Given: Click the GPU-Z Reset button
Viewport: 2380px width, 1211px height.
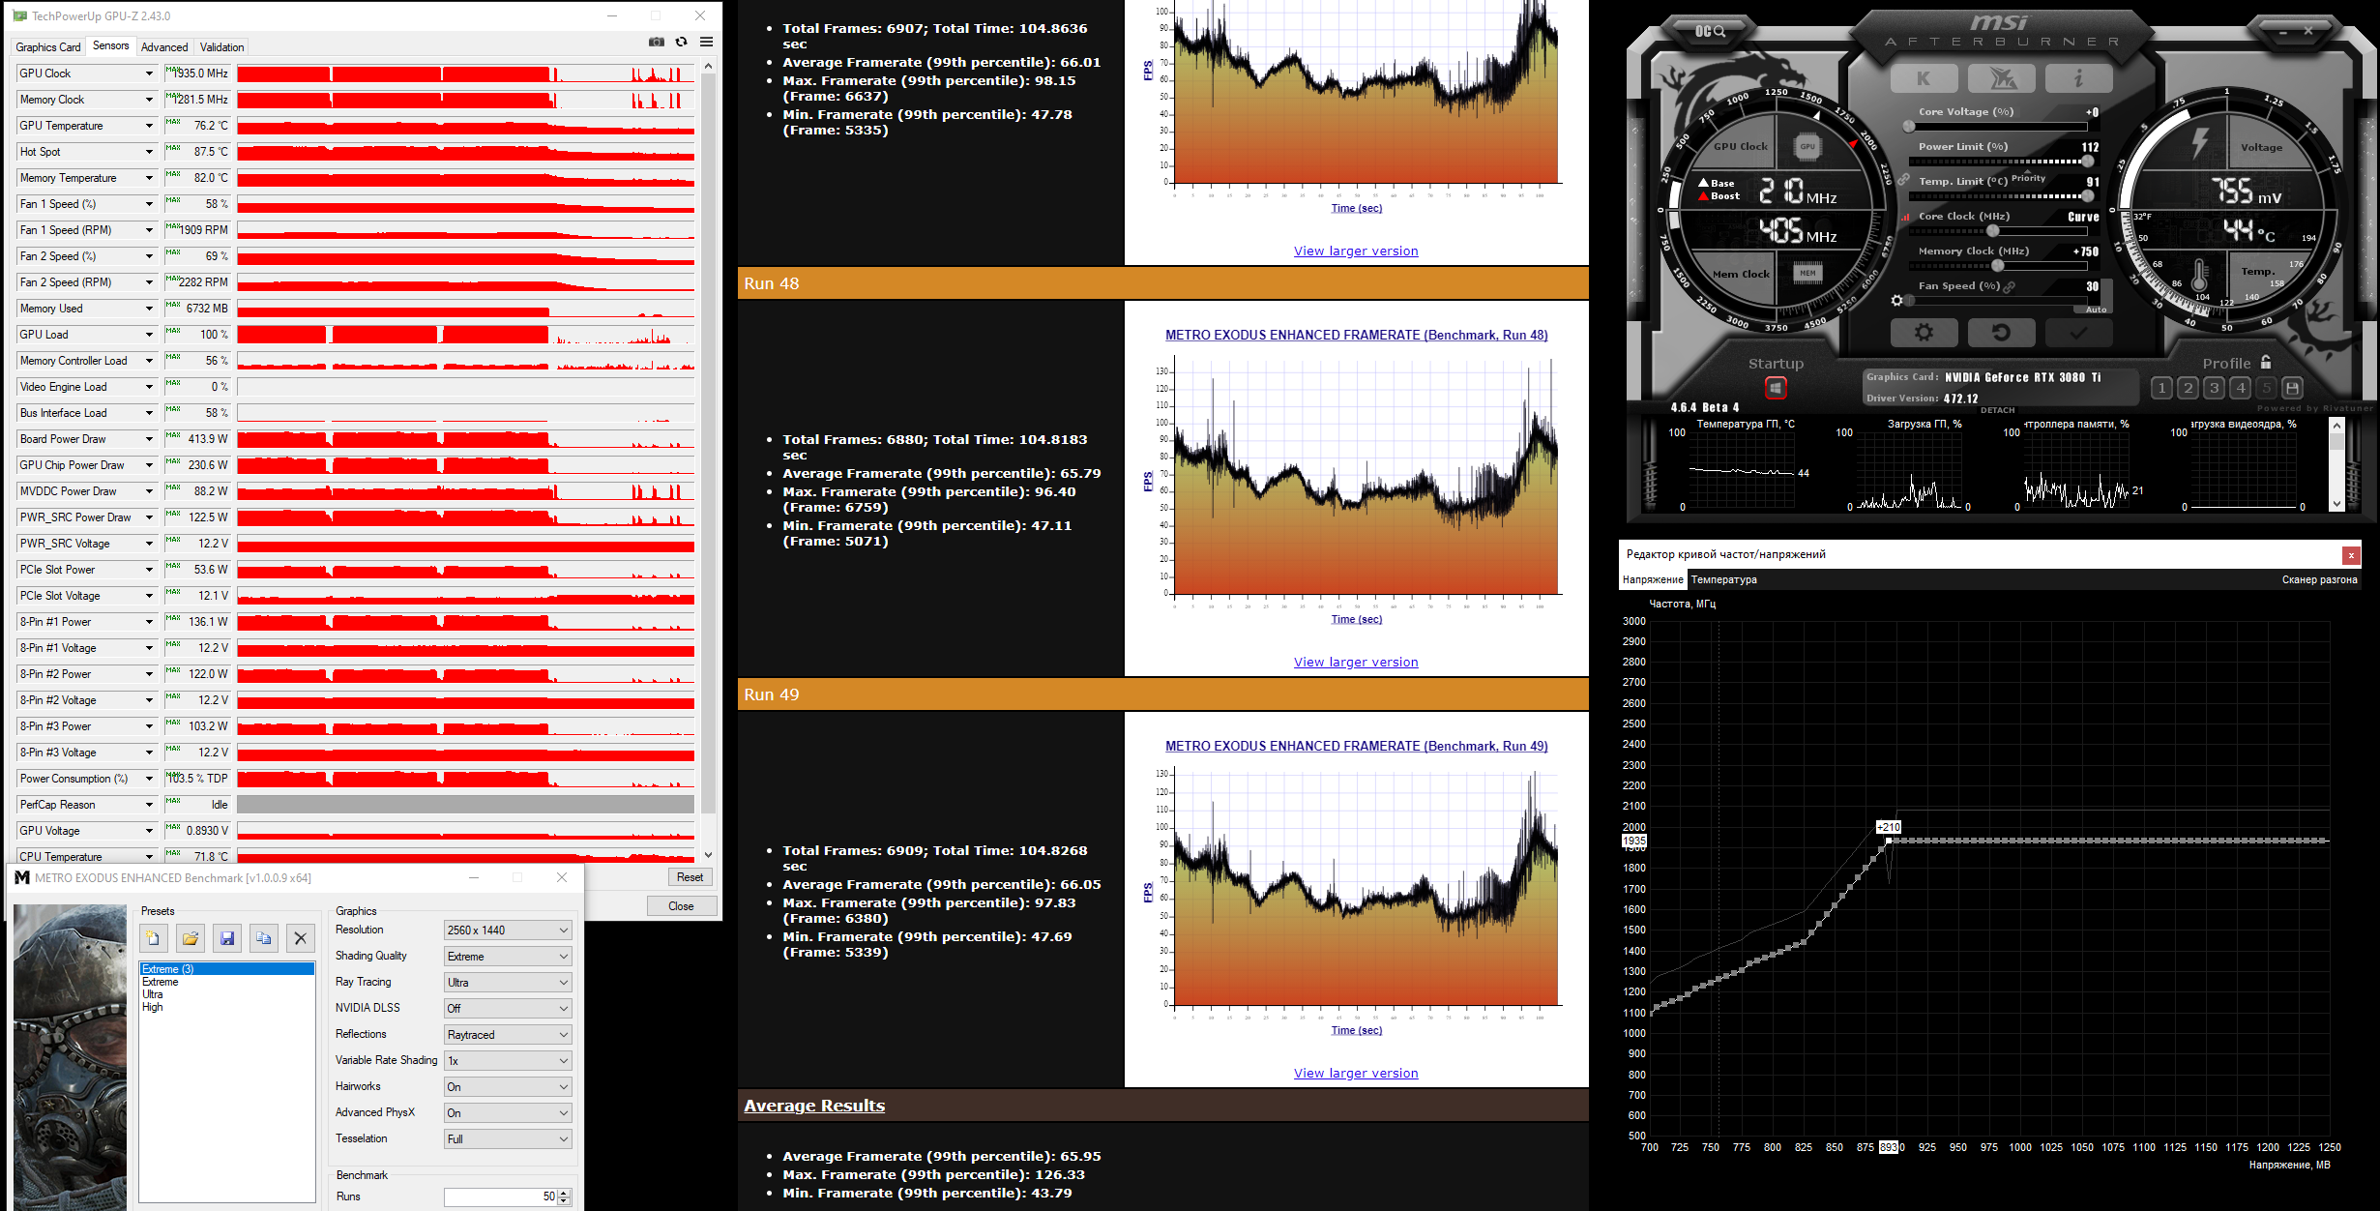Looking at the screenshot, I should [690, 876].
